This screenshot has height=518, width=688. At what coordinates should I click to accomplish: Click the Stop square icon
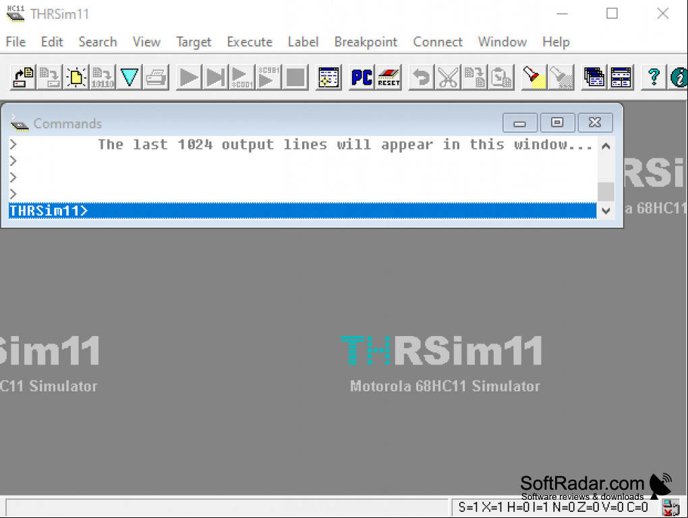[x=295, y=77]
